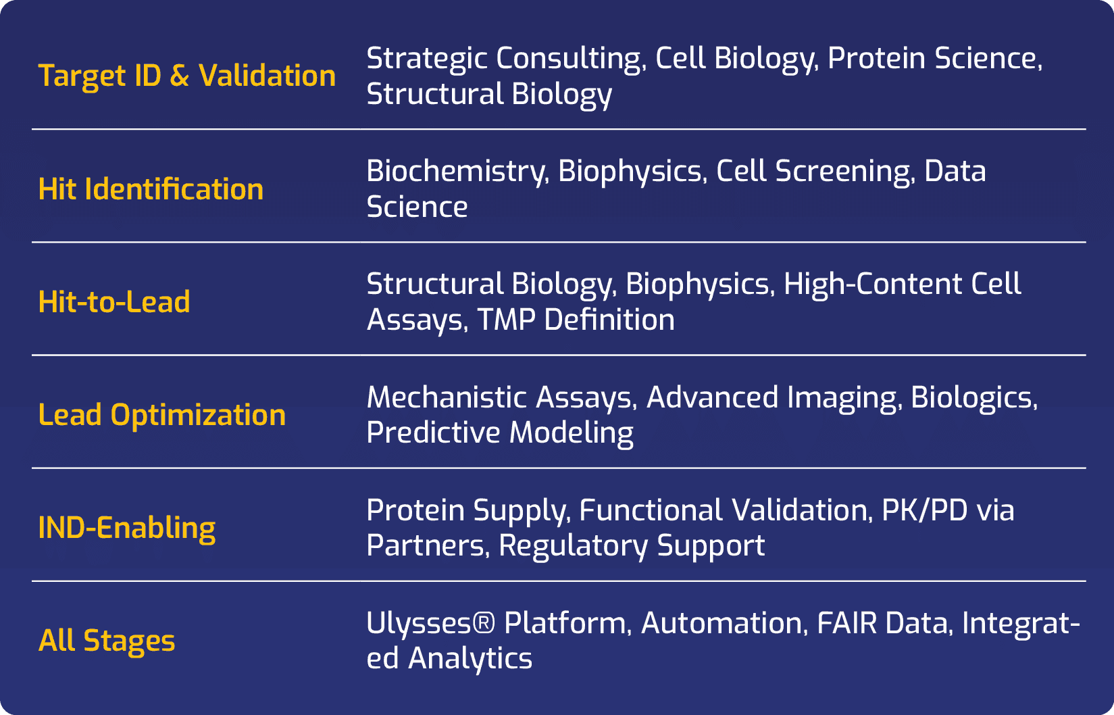Click the Functional Validation text

click(723, 510)
